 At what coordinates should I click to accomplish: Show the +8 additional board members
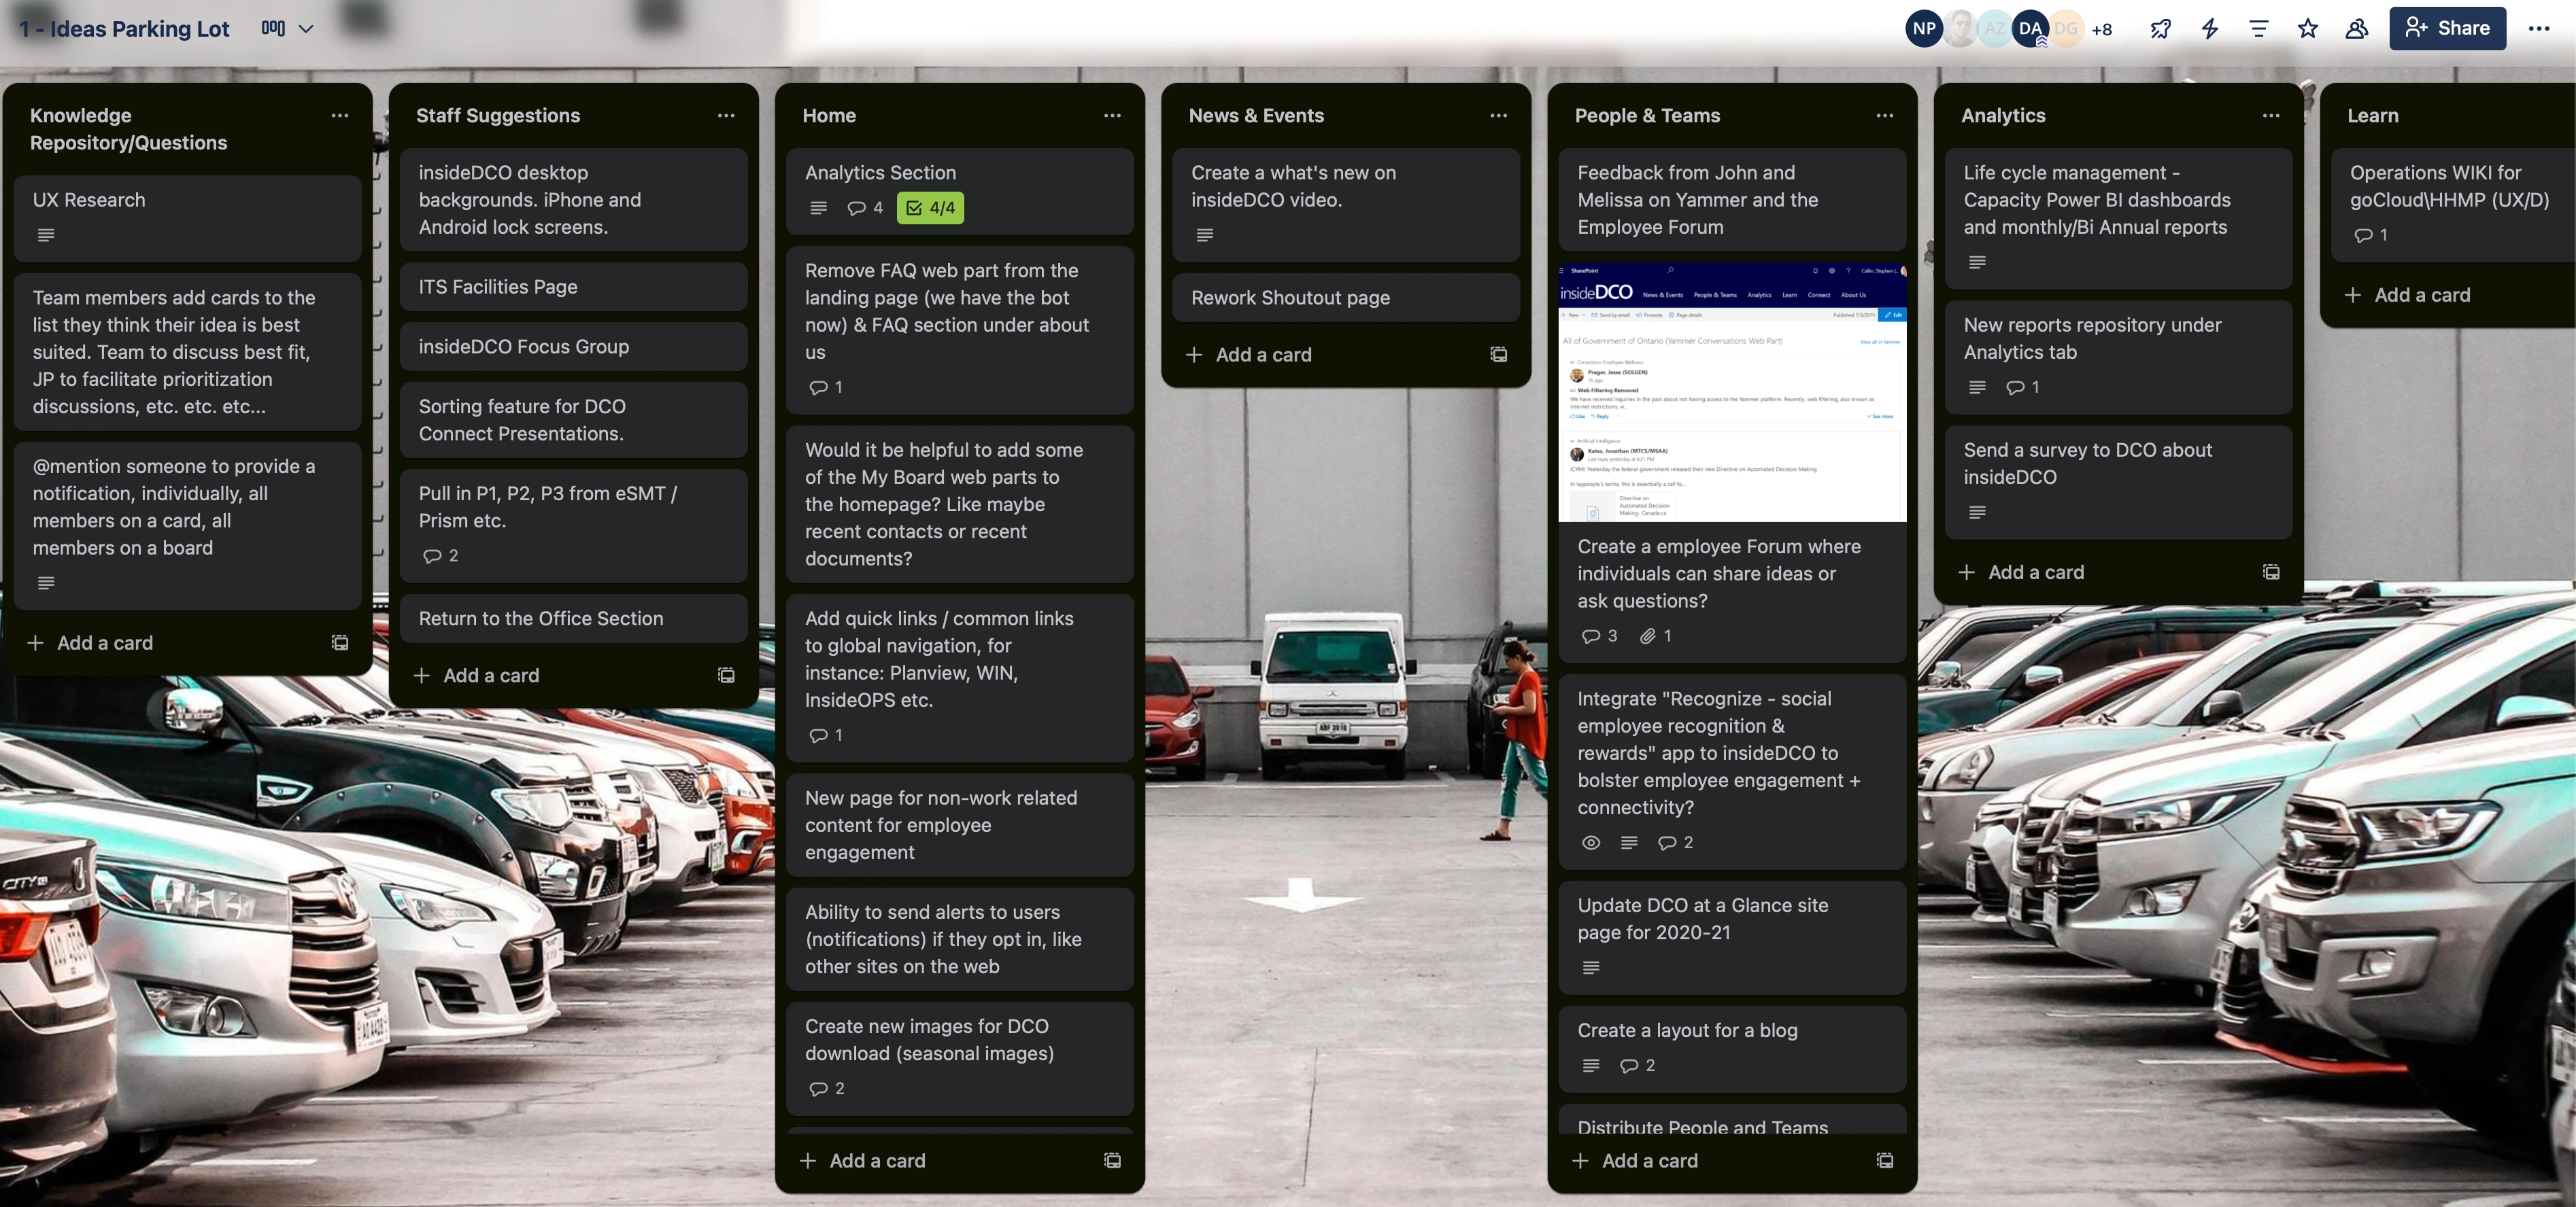tap(2101, 29)
